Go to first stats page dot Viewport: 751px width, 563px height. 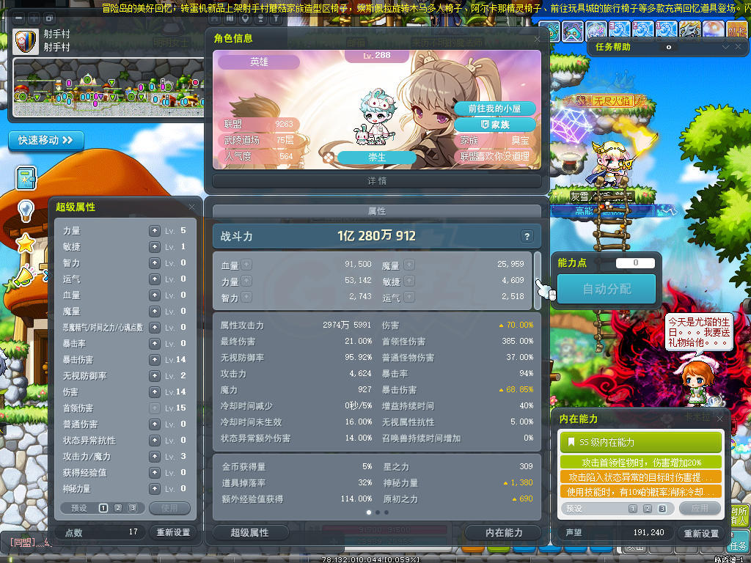coord(368,512)
